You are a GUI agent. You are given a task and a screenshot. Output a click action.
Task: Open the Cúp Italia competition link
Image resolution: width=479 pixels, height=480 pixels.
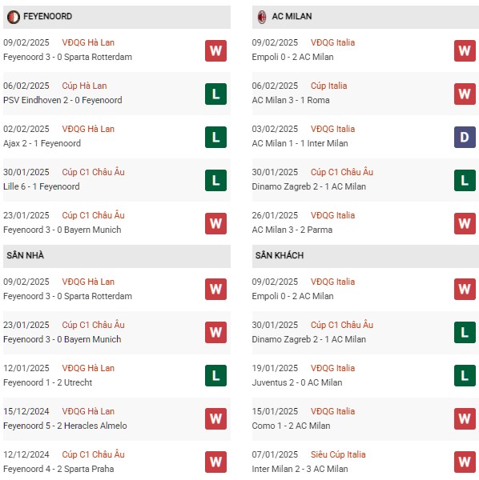(x=329, y=86)
